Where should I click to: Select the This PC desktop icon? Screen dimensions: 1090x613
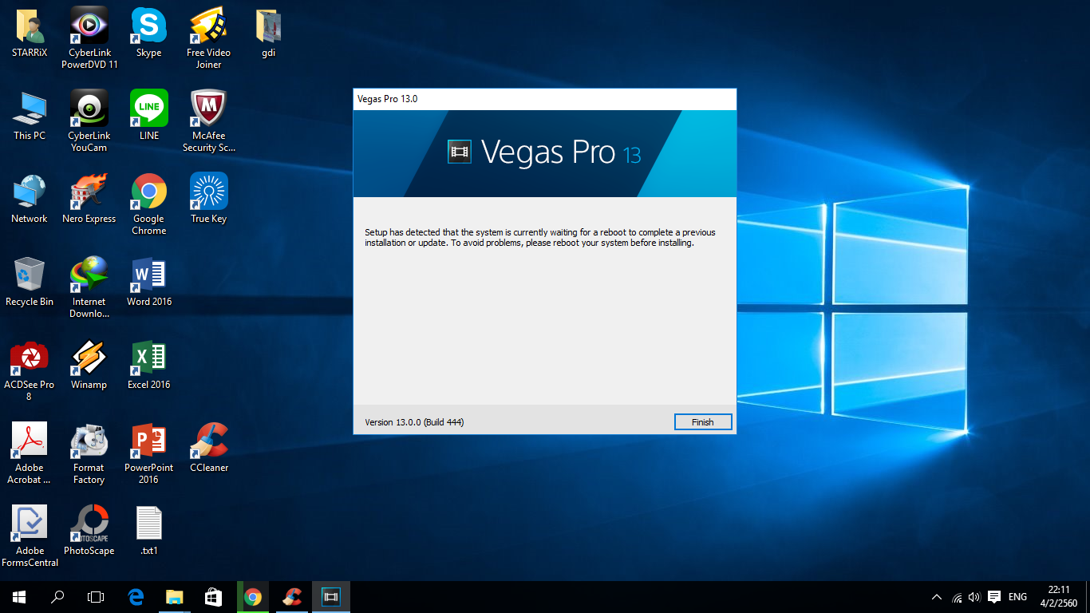[x=30, y=117]
